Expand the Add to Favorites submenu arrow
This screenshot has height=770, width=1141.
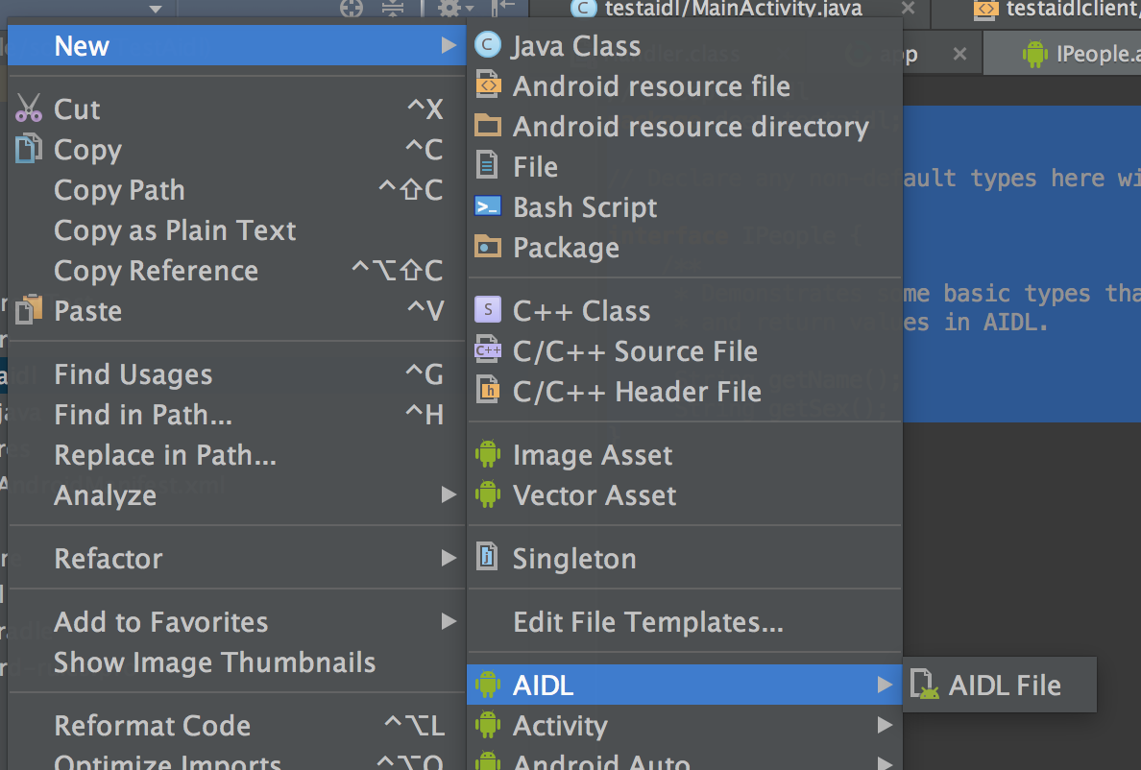[449, 621]
